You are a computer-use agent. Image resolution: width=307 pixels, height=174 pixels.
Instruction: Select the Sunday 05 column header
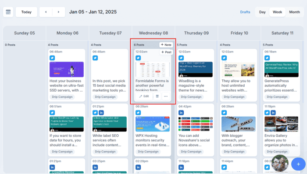pos(25,33)
